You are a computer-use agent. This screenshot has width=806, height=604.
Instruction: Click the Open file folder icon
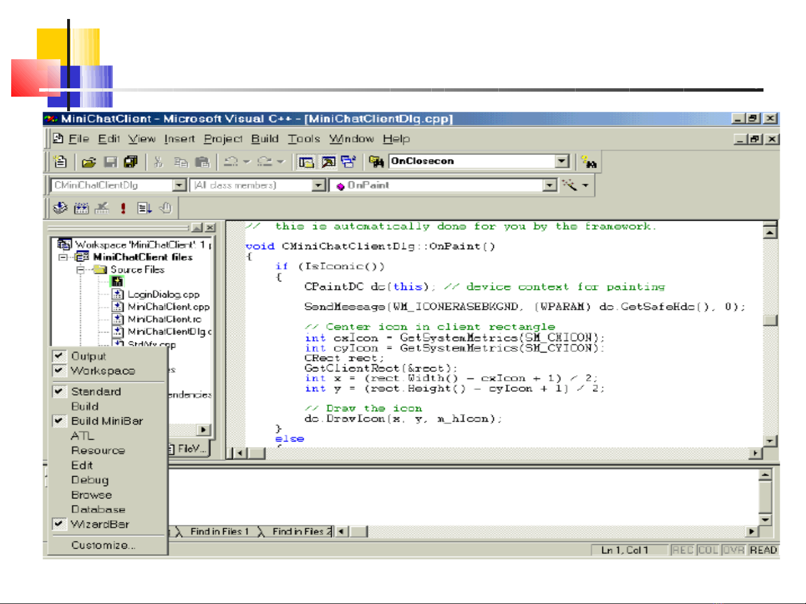click(88, 162)
